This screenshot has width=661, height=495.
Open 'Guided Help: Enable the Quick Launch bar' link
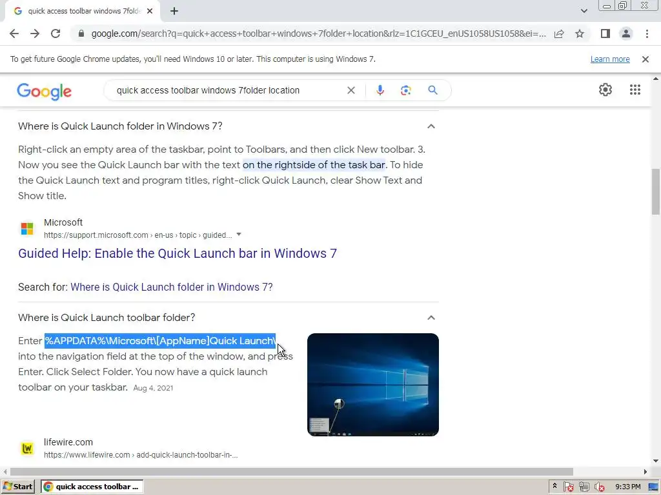coord(178,253)
